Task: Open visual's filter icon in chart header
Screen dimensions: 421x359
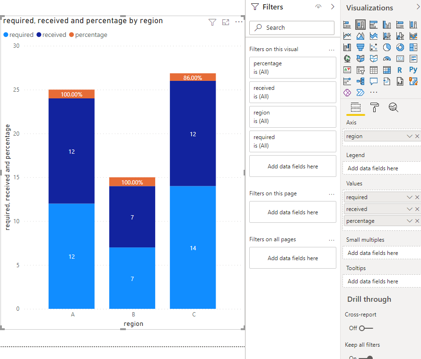Action: [212, 22]
